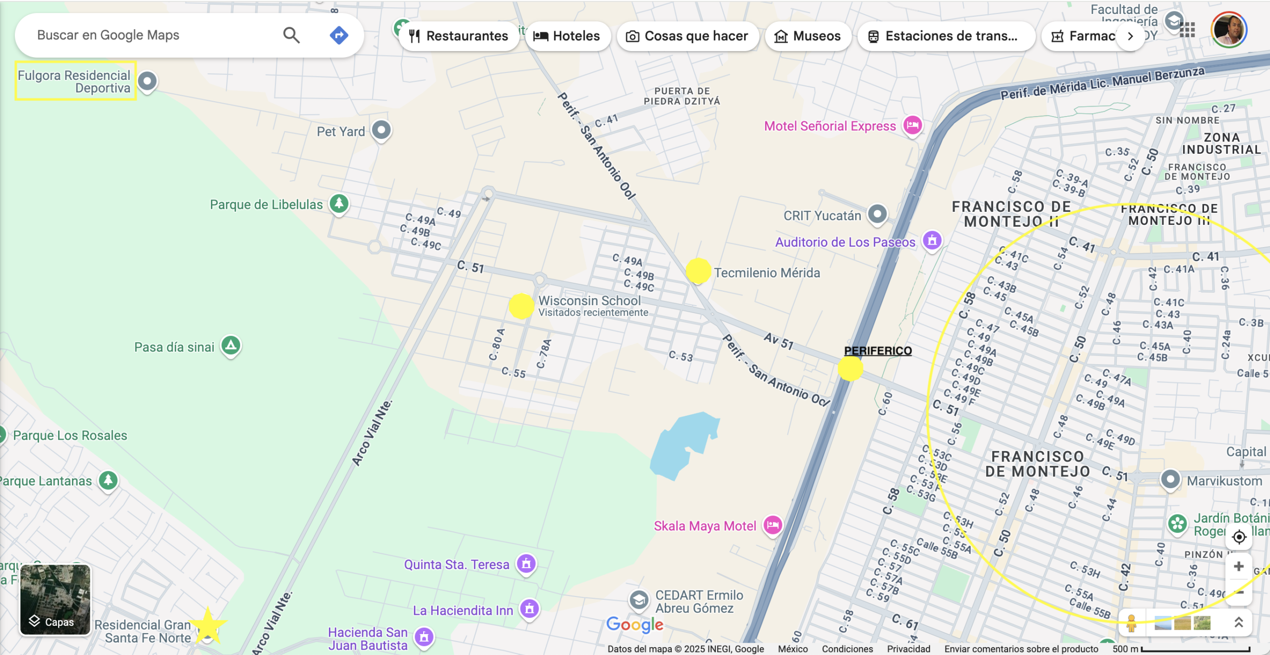Zoom out with the minus button
The width and height of the screenshot is (1270, 655).
[1239, 592]
